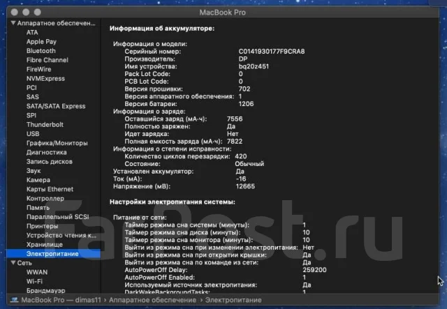Screen dimensions: 447x309
Task: Click serial number C0141930177F9CRA8
Action: coord(272,52)
